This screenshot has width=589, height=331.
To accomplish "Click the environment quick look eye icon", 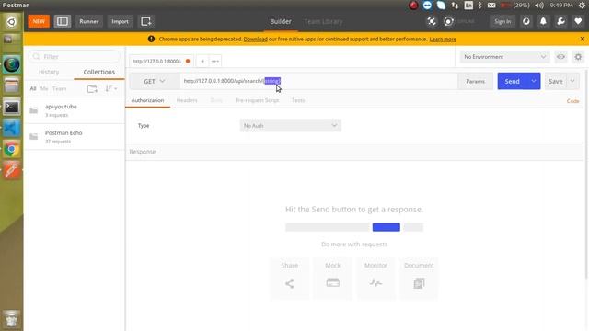I will [560, 57].
